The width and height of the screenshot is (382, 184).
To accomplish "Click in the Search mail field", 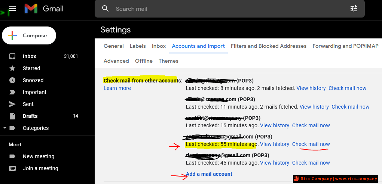I will [x=229, y=9].
